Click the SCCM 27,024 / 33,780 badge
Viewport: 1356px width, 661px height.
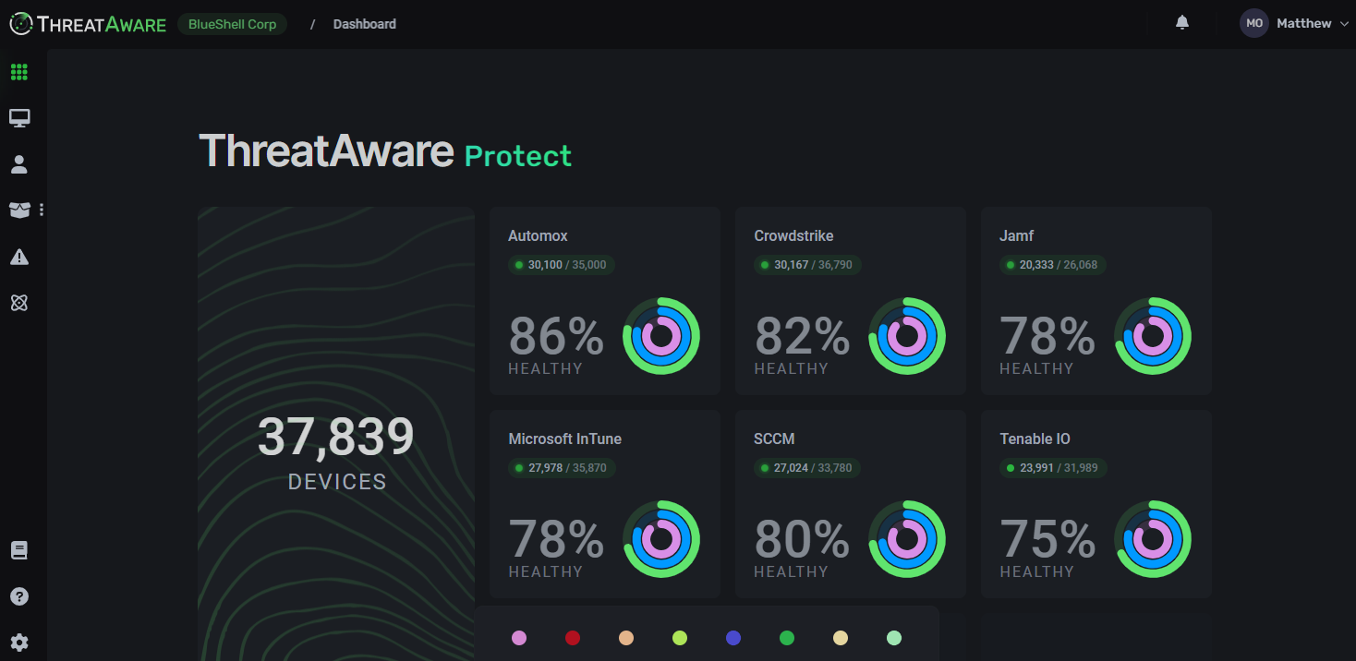[x=807, y=468]
